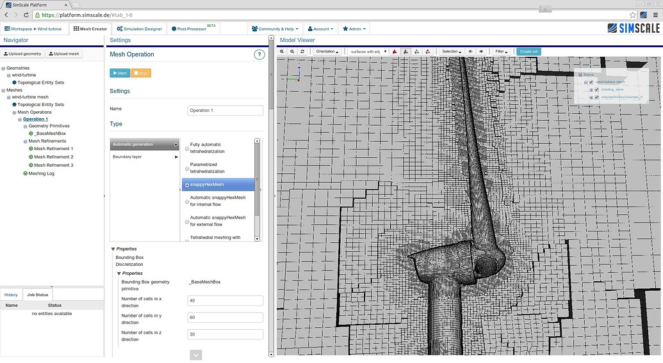Collapse the Mesh Refinements tree node

pos(25,141)
